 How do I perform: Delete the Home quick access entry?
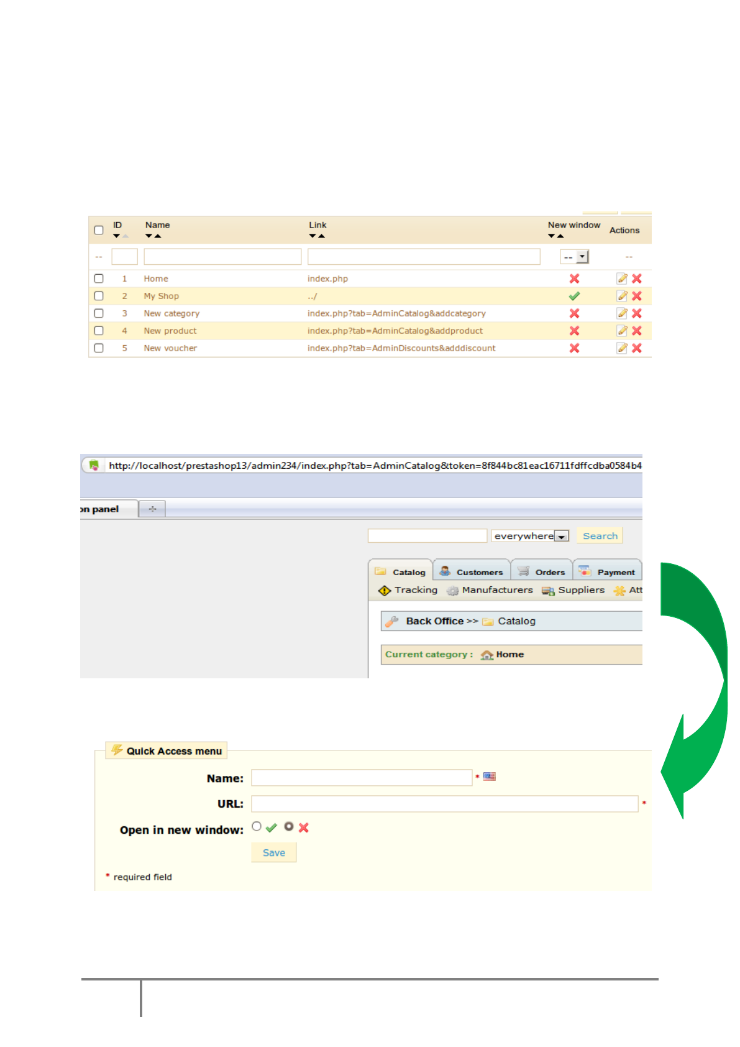(637, 279)
